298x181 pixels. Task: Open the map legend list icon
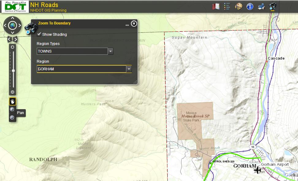(227, 6)
